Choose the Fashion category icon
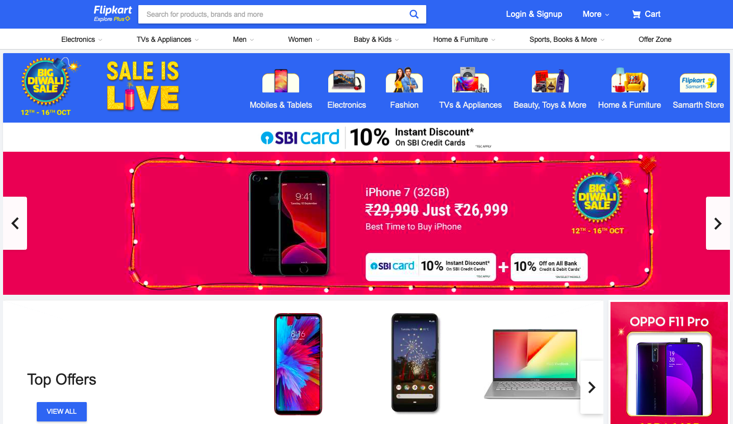This screenshot has height=424, width=733. [x=404, y=81]
